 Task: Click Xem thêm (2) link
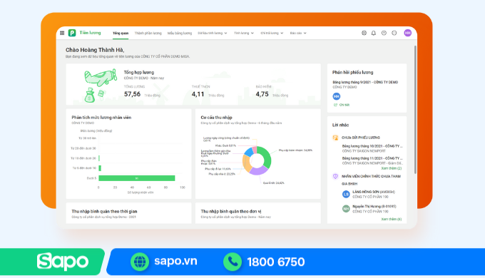click(x=392, y=168)
